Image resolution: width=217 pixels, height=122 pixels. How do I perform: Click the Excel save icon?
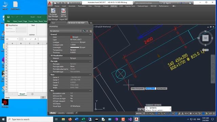(8, 17)
